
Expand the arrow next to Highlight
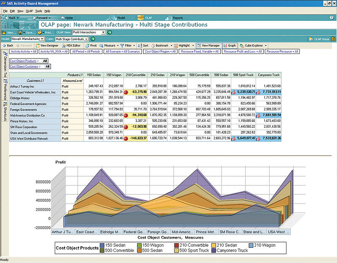pos(193,46)
